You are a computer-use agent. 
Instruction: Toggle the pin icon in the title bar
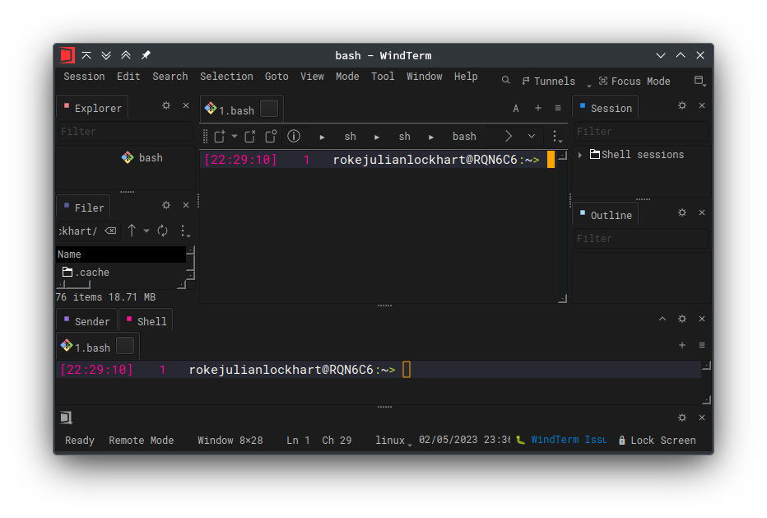(145, 55)
